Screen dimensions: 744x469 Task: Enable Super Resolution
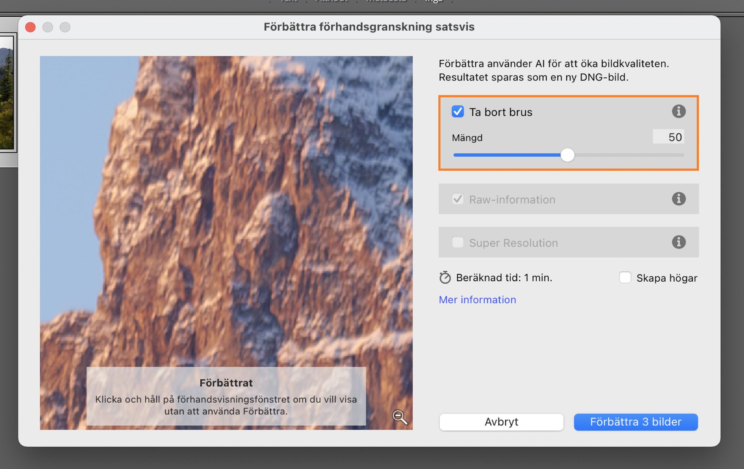[458, 242]
